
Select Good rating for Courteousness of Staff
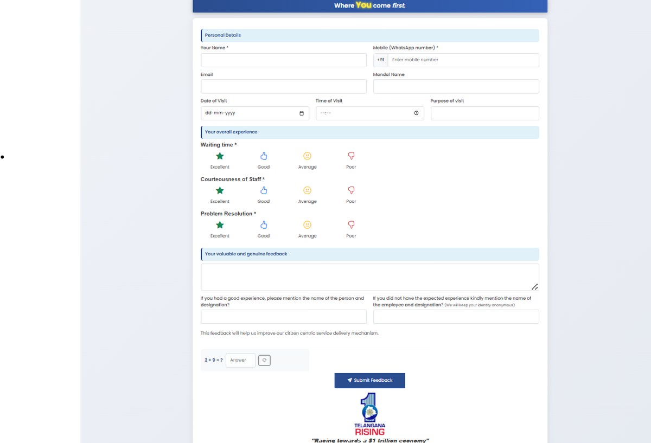click(264, 190)
